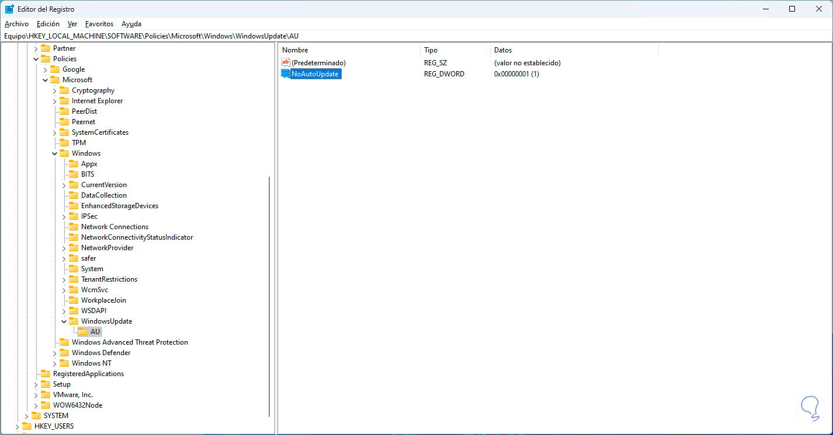
Task: Expand the HKEY_USERS hive
Action: [17, 426]
